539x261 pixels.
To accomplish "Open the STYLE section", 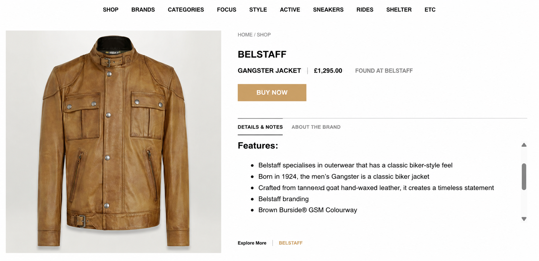I will [258, 10].
